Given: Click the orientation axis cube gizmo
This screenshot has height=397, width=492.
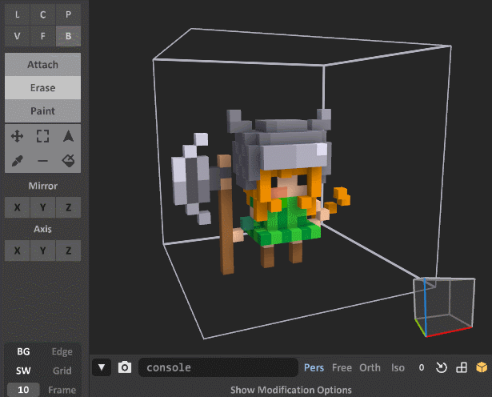Looking at the screenshot, I should 444,307.
